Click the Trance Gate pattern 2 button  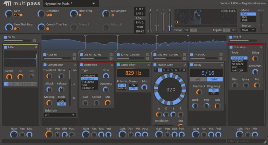pyautogui.click(x=160, y=70)
